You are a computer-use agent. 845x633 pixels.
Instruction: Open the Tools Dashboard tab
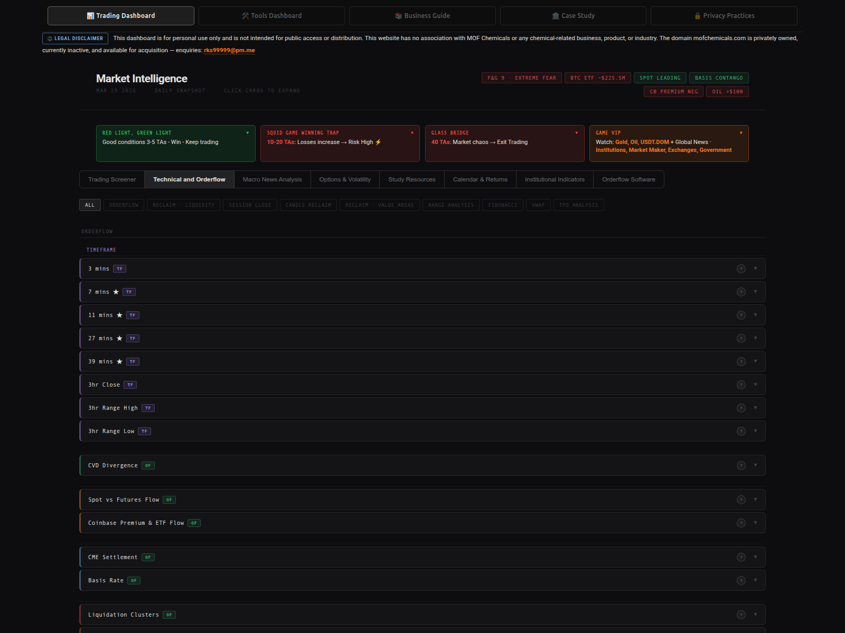(271, 16)
